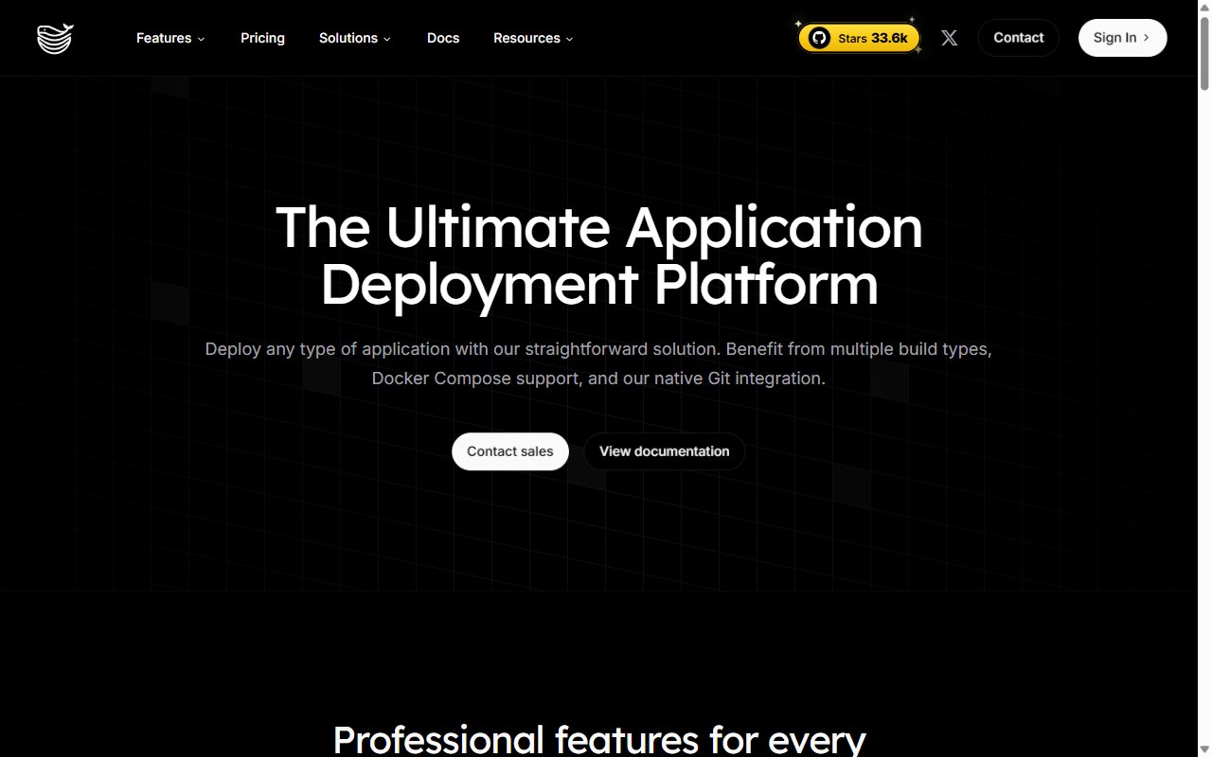Click the "33.6k" stars count

[890, 38]
